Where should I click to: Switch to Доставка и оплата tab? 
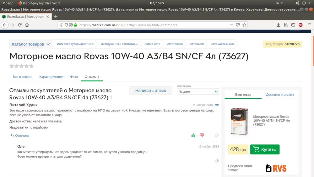click(280, 95)
